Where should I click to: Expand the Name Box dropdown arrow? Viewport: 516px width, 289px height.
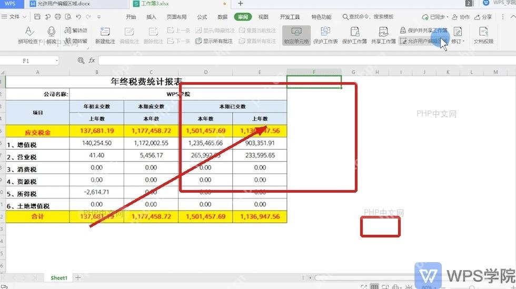tap(57, 61)
